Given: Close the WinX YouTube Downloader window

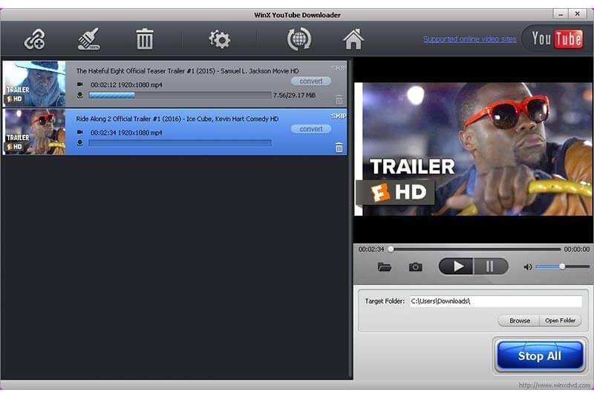Looking at the screenshot, I should pyautogui.click(x=578, y=14).
